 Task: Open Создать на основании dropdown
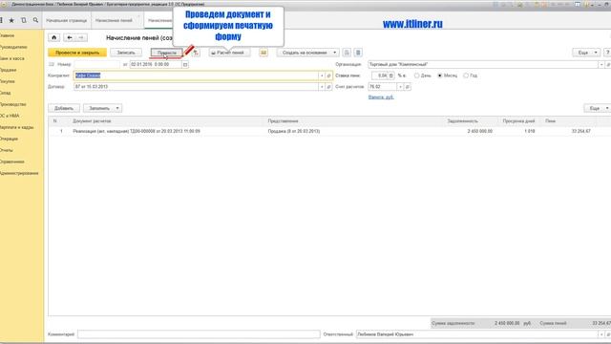(308, 53)
